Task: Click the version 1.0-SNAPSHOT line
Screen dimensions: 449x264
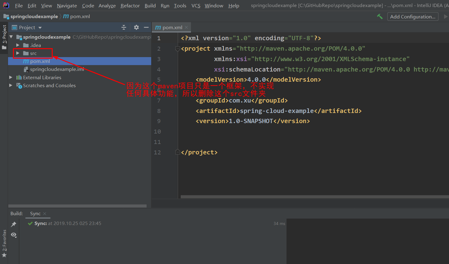Action: (x=253, y=121)
